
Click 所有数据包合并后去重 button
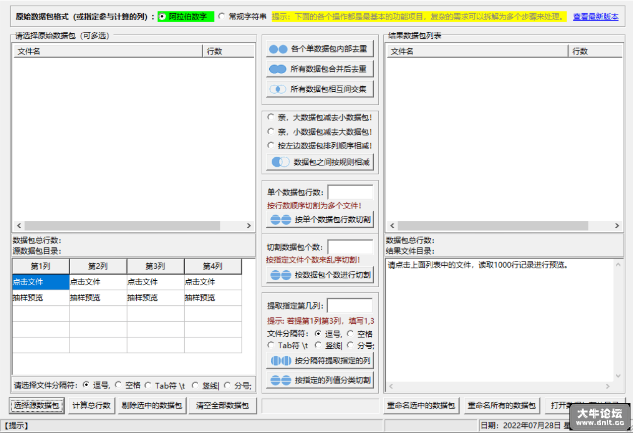320,69
